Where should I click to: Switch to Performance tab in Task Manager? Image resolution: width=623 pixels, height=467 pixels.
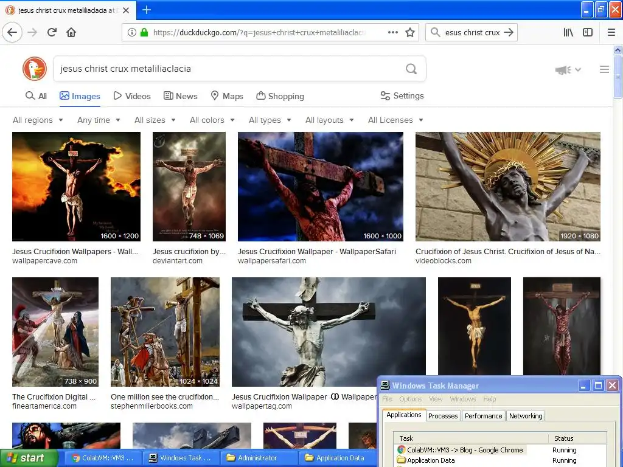(484, 416)
